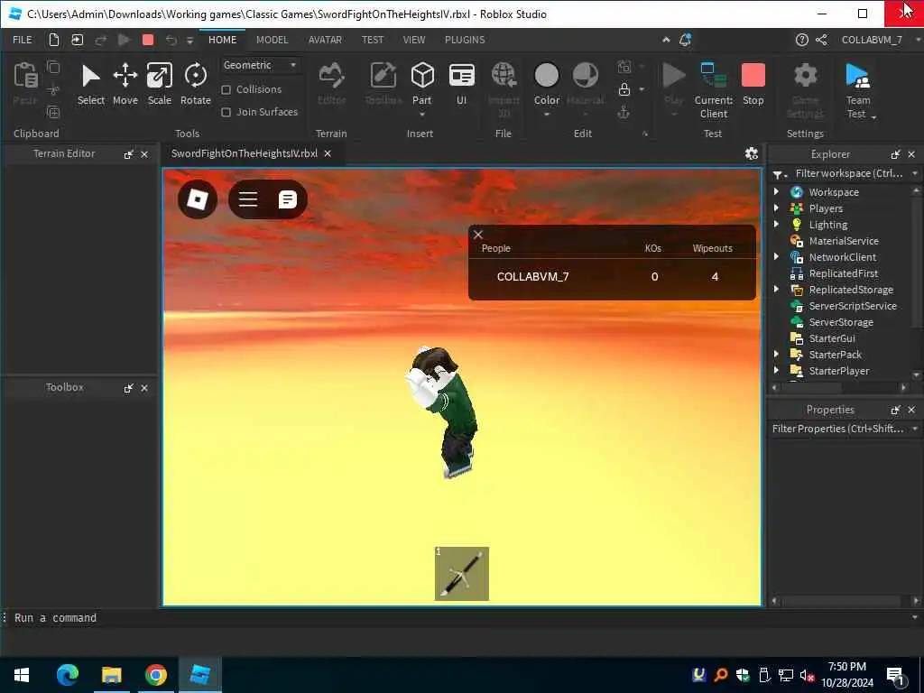
Task: Switch to the TEST ribbon tab
Action: pos(372,40)
